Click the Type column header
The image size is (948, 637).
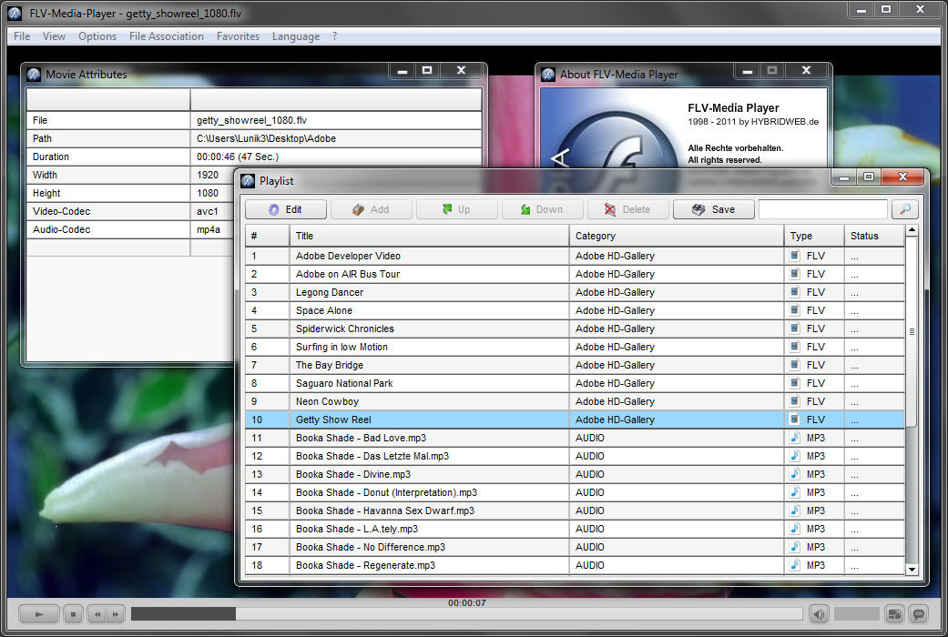pos(814,236)
